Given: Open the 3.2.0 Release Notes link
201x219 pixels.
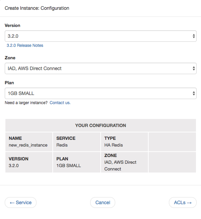Looking at the screenshot, I should (25, 45).
